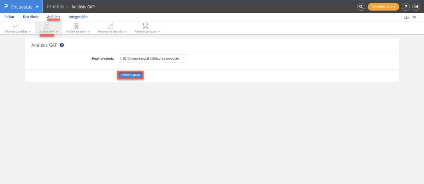
Task: Click the respondents people icon
Action: pyautogui.click(x=406, y=17)
